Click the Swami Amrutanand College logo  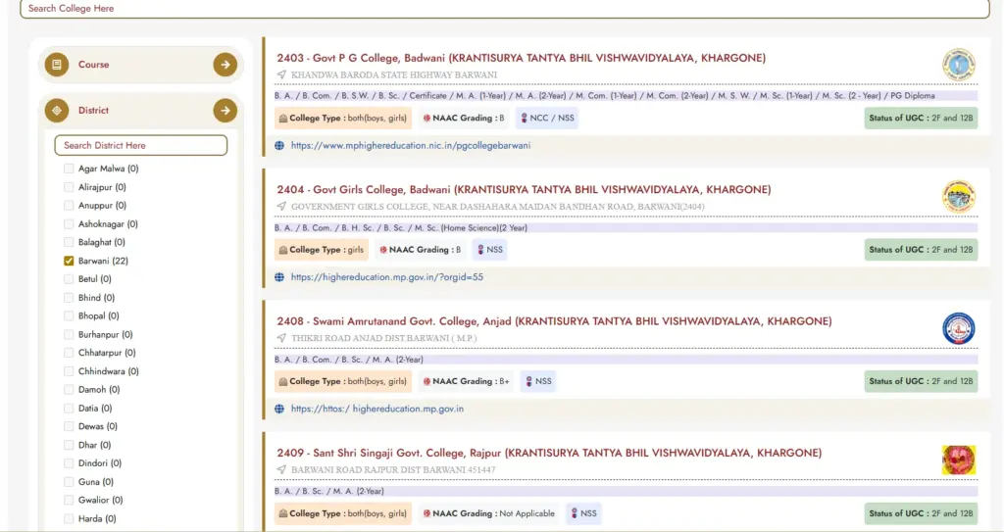point(959,328)
